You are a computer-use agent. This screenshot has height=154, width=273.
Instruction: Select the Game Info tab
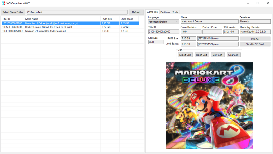(x=152, y=12)
